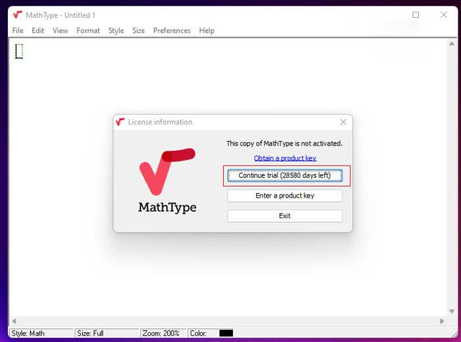Open the File menu

(18, 30)
